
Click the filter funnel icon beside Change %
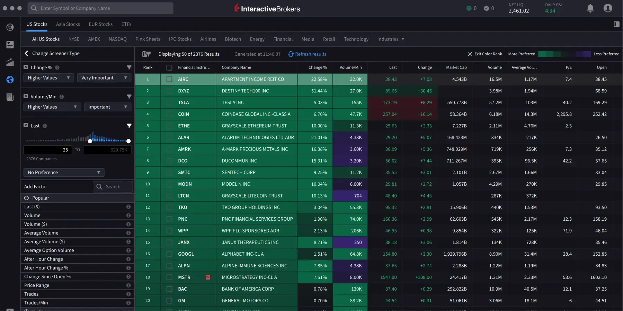pos(129,67)
